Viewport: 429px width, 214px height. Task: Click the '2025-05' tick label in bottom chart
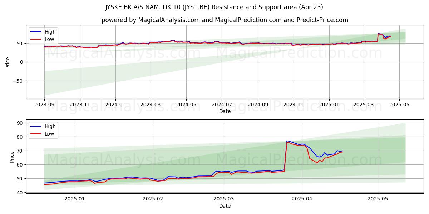378,199
